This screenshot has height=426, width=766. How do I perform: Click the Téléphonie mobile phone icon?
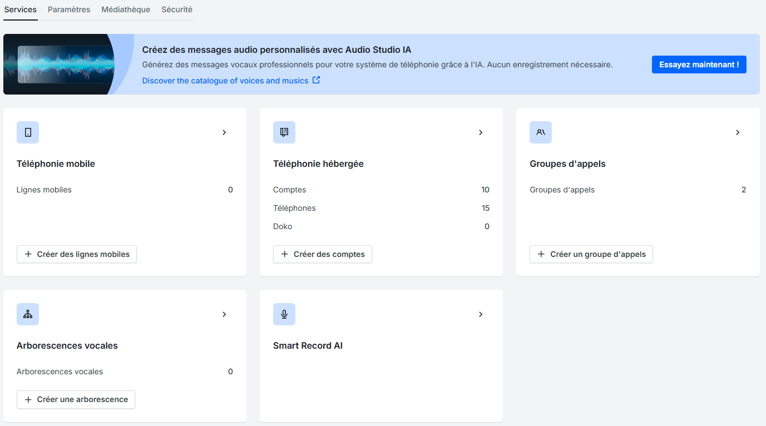(28, 132)
